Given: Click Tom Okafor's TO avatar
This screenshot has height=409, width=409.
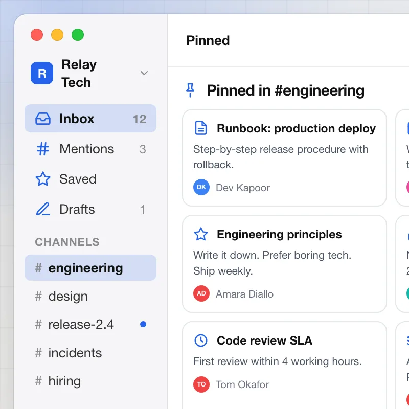Looking at the screenshot, I should (x=201, y=384).
